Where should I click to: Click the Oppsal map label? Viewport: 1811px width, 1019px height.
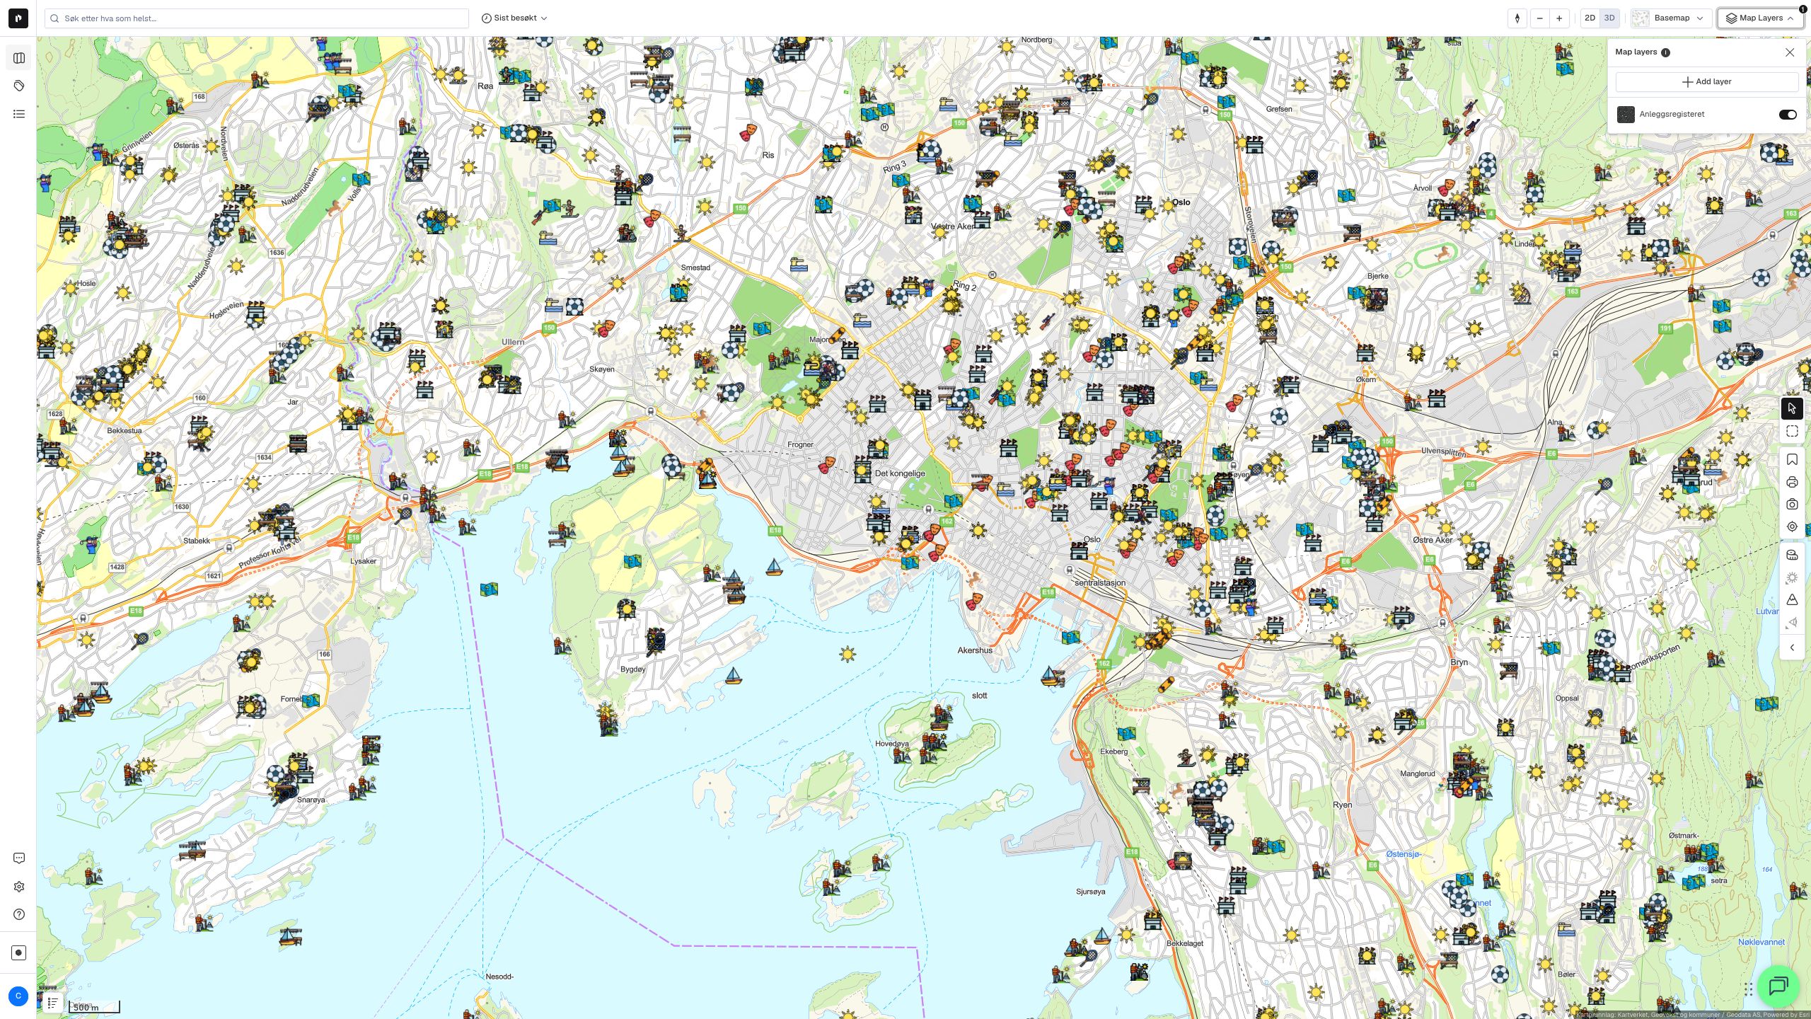(1567, 698)
